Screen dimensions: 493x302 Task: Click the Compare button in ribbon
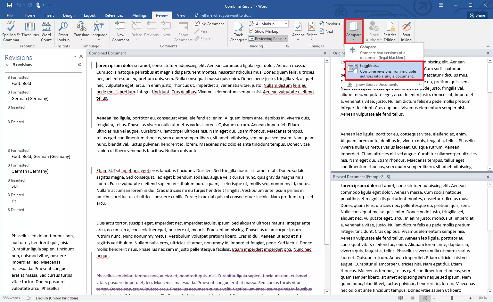[354, 31]
